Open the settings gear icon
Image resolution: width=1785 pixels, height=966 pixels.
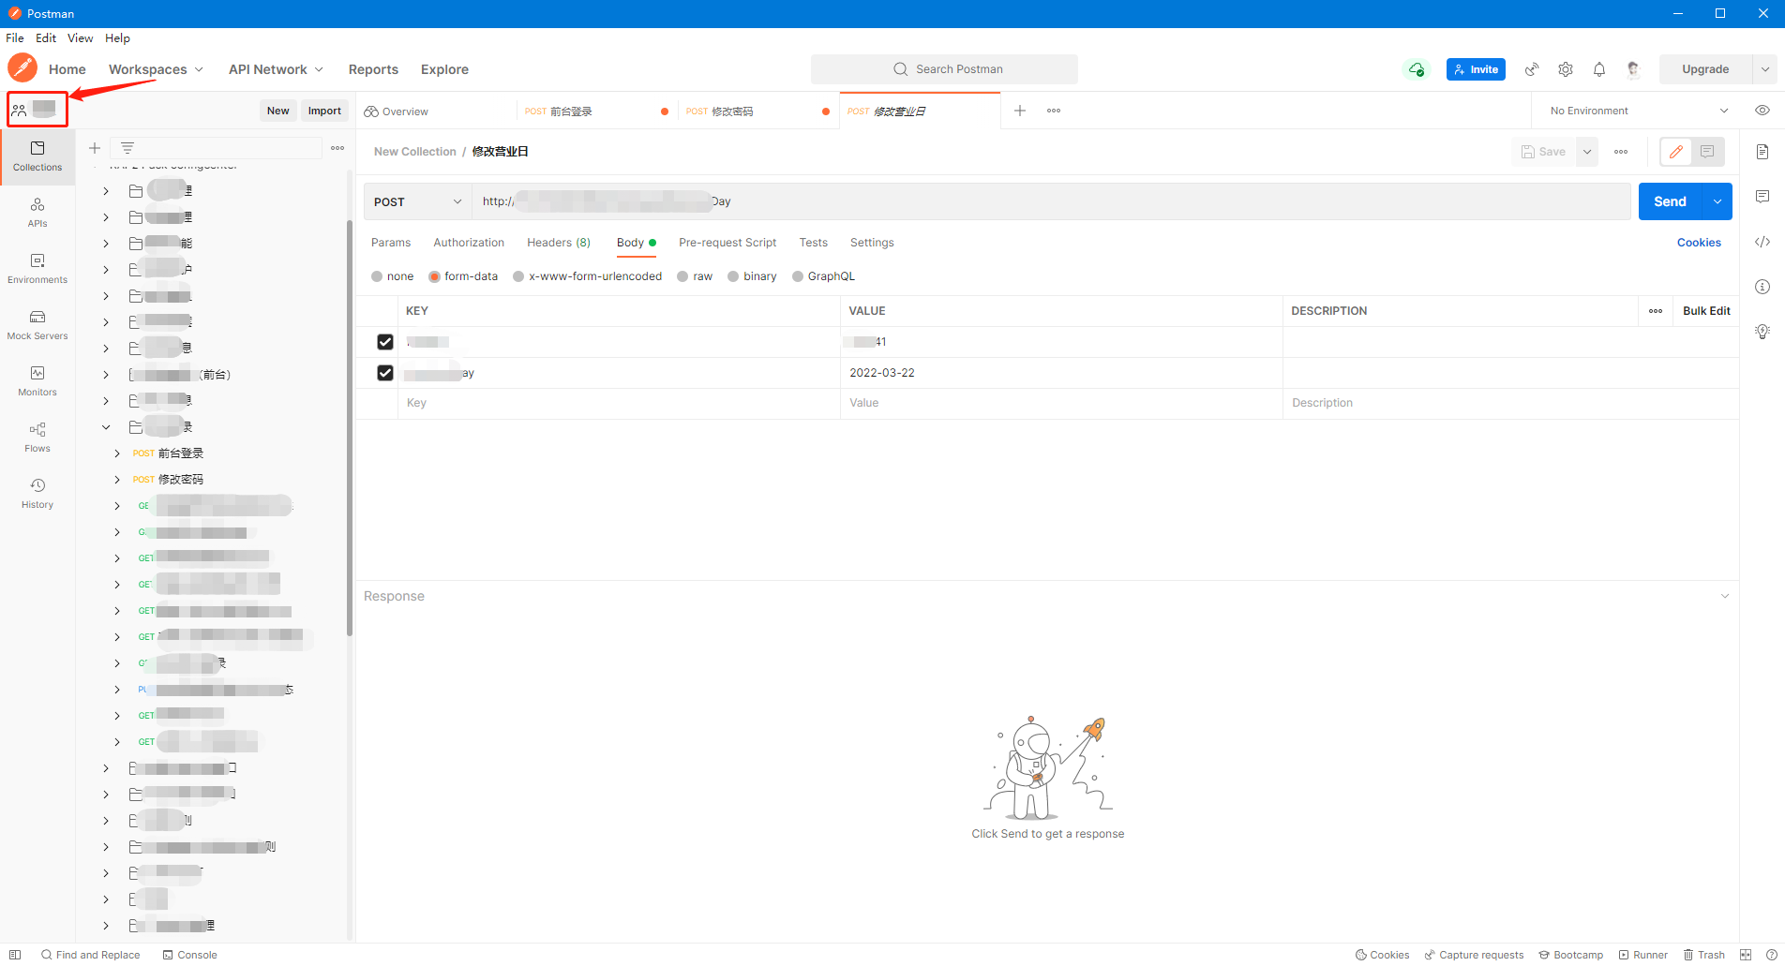click(1566, 69)
